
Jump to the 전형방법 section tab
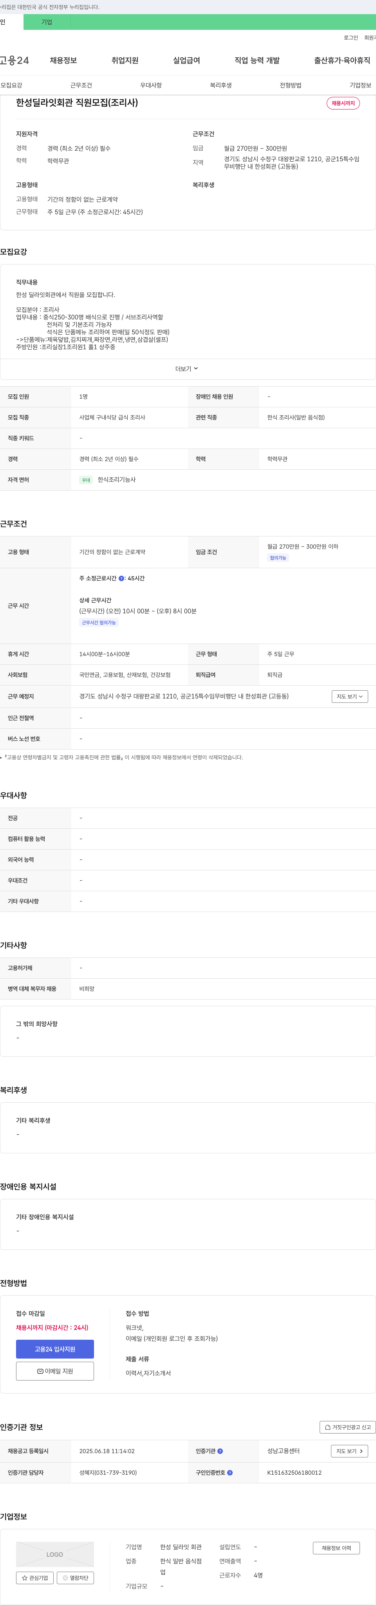click(290, 86)
